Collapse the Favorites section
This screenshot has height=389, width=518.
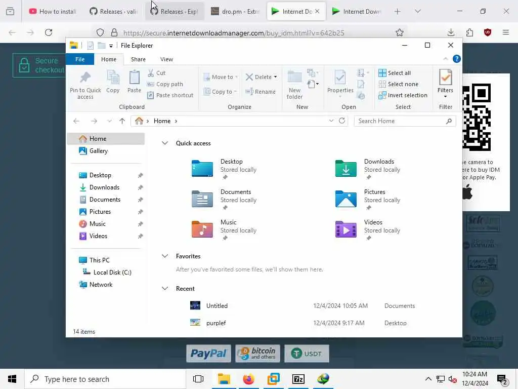pyautogui.click(x=165, y=256)
